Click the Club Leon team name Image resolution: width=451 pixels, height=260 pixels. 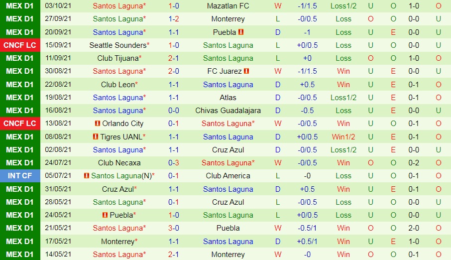[117, 85]
